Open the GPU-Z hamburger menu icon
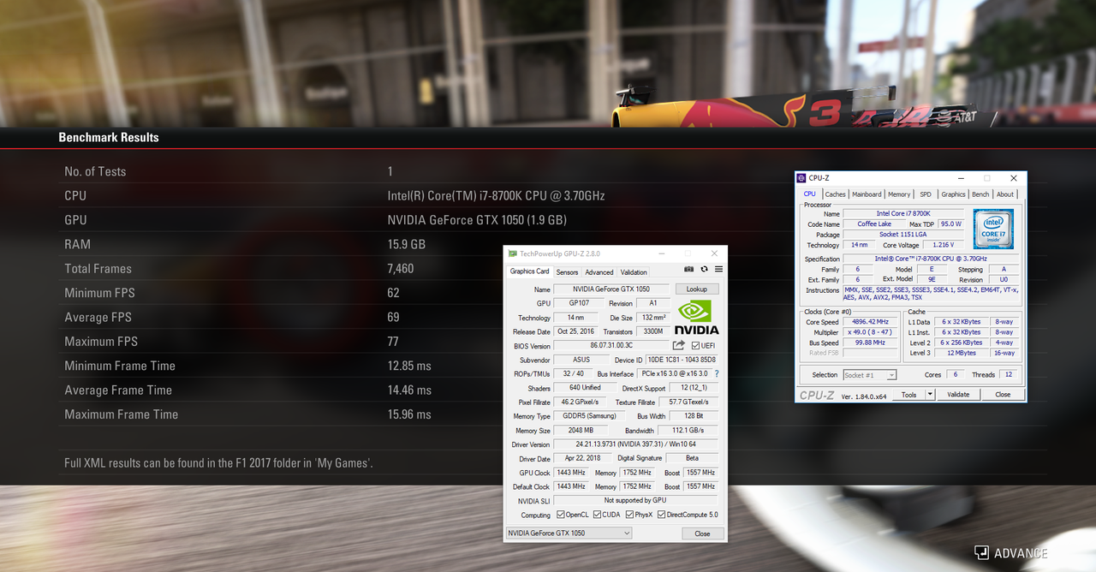 (x=718, y=269)
